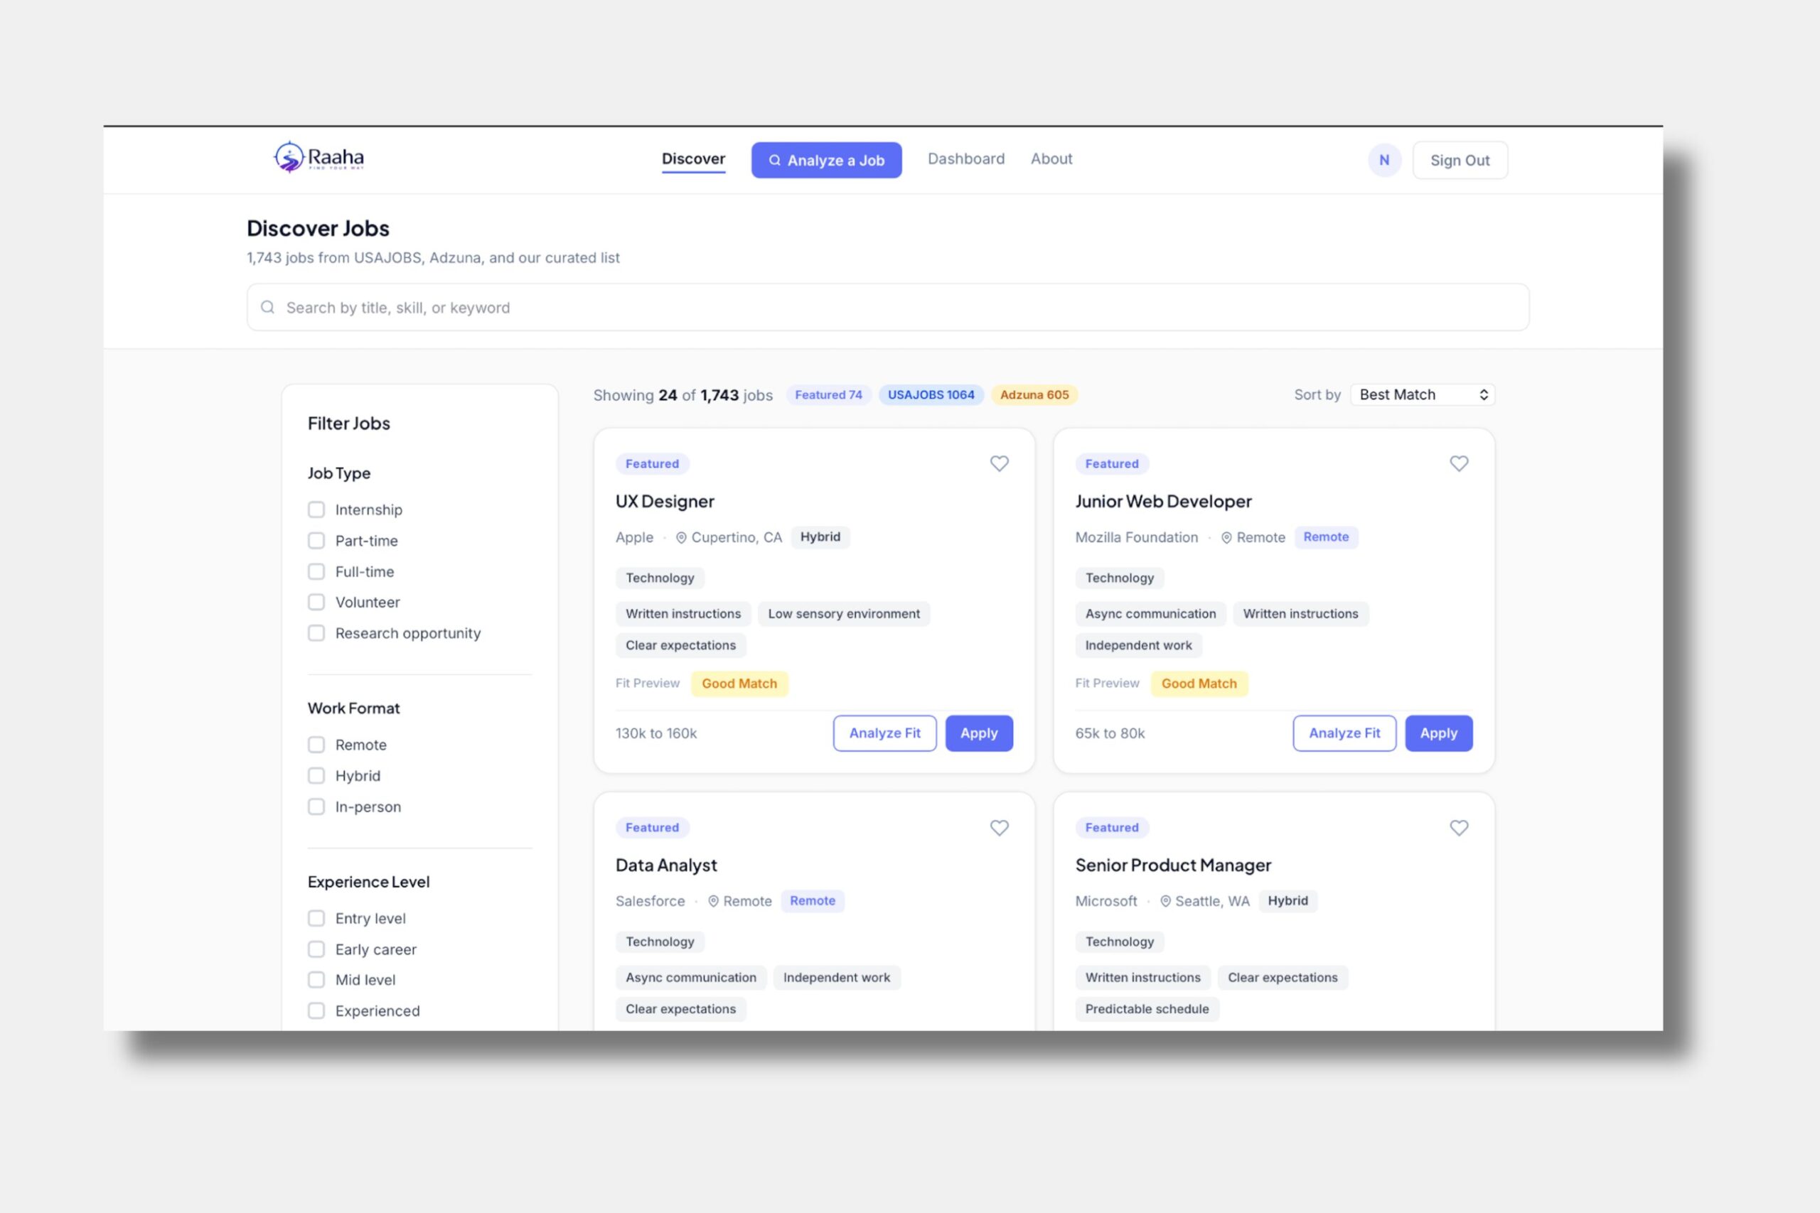Favorite the Junior Web Developer job heart
This screenshot has width=1820, height=1213.
pos(1459,463)
